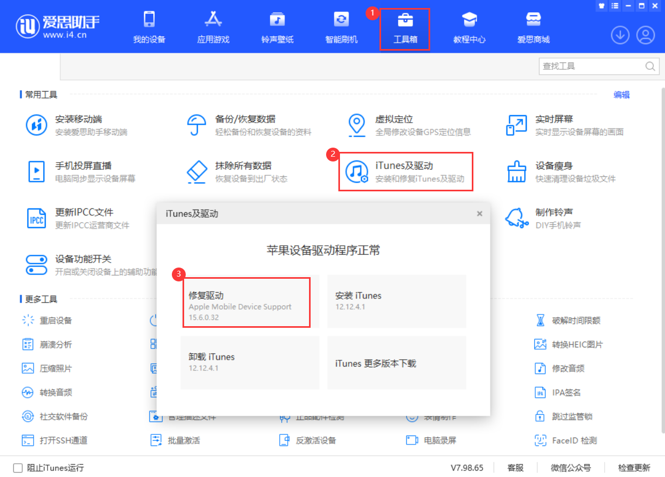This screenshot has width=665, height=477.
Task: Click iTunes 更多版本下载 option
Action: click(x=397, y=363)
